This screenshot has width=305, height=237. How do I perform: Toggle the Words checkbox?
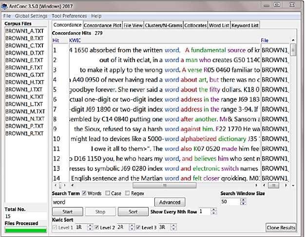click(x=84, y=193)
